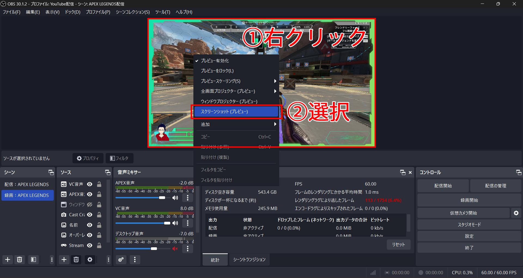Open advanced audio properties gears icon
The width and height of the screenshot is (523, 278).
121,260
